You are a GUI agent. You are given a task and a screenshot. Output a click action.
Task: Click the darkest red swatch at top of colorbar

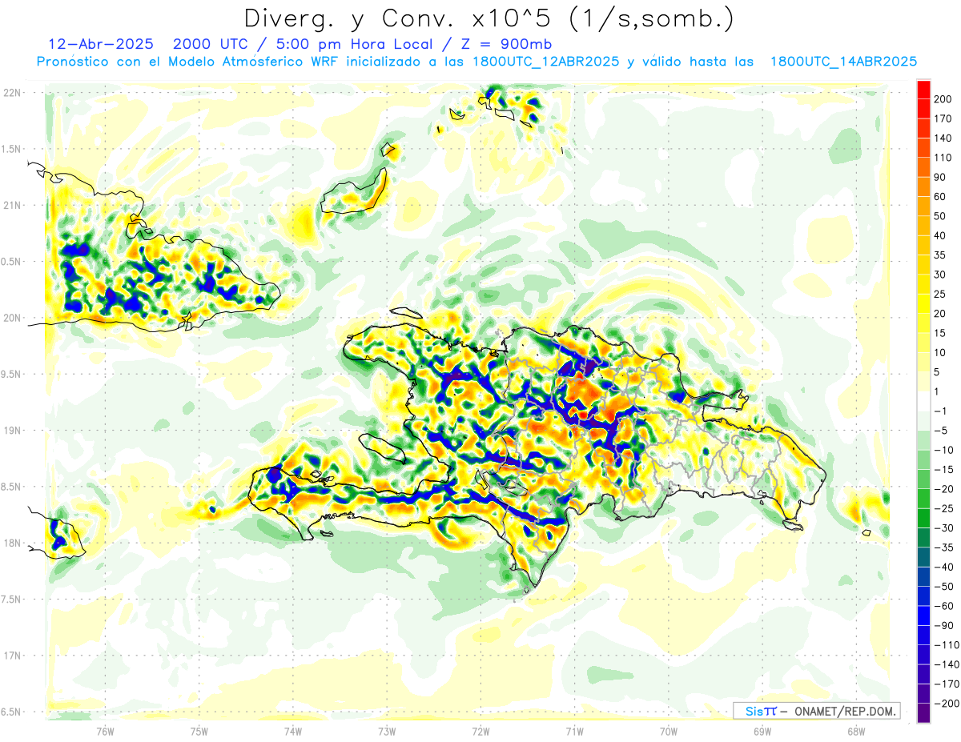[923, 90]
